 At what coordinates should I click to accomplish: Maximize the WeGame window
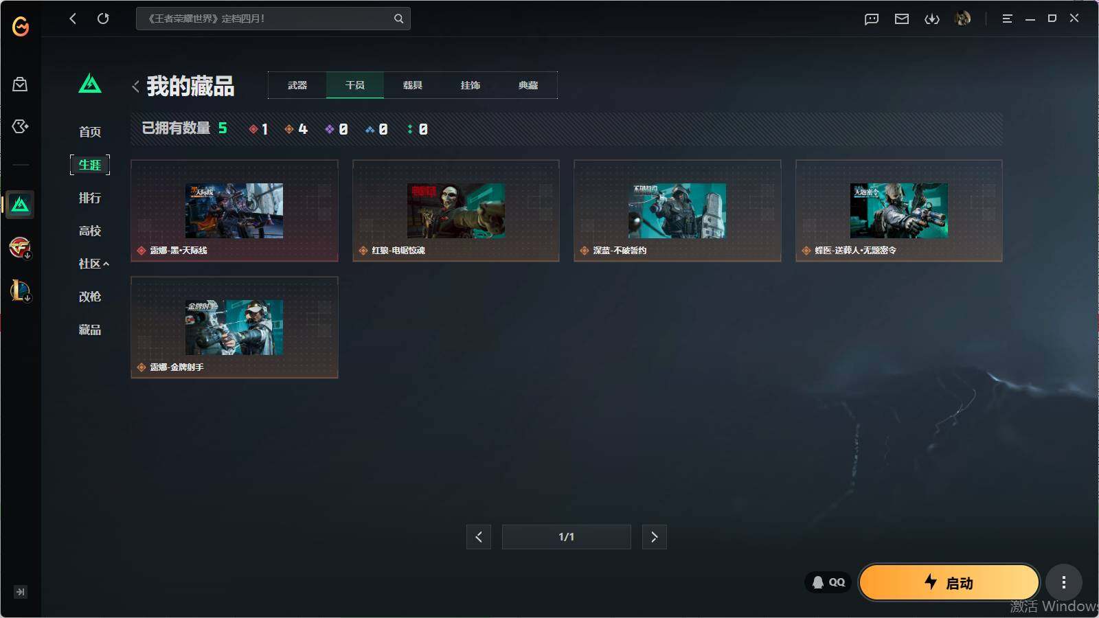point(1052,19)
